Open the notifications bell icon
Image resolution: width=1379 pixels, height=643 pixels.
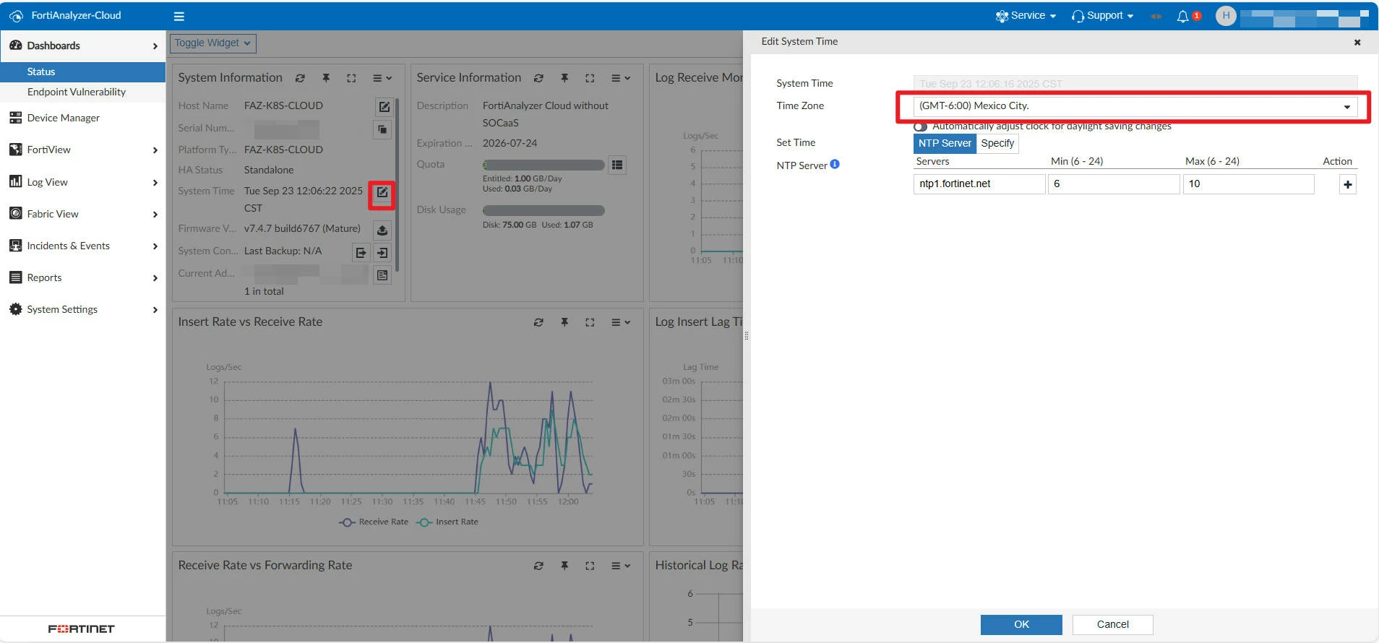[1182, 16]
